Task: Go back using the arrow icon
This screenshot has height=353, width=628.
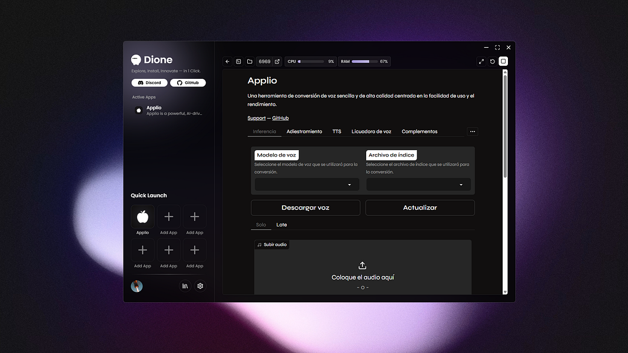Action: click(x=228, y=62)
